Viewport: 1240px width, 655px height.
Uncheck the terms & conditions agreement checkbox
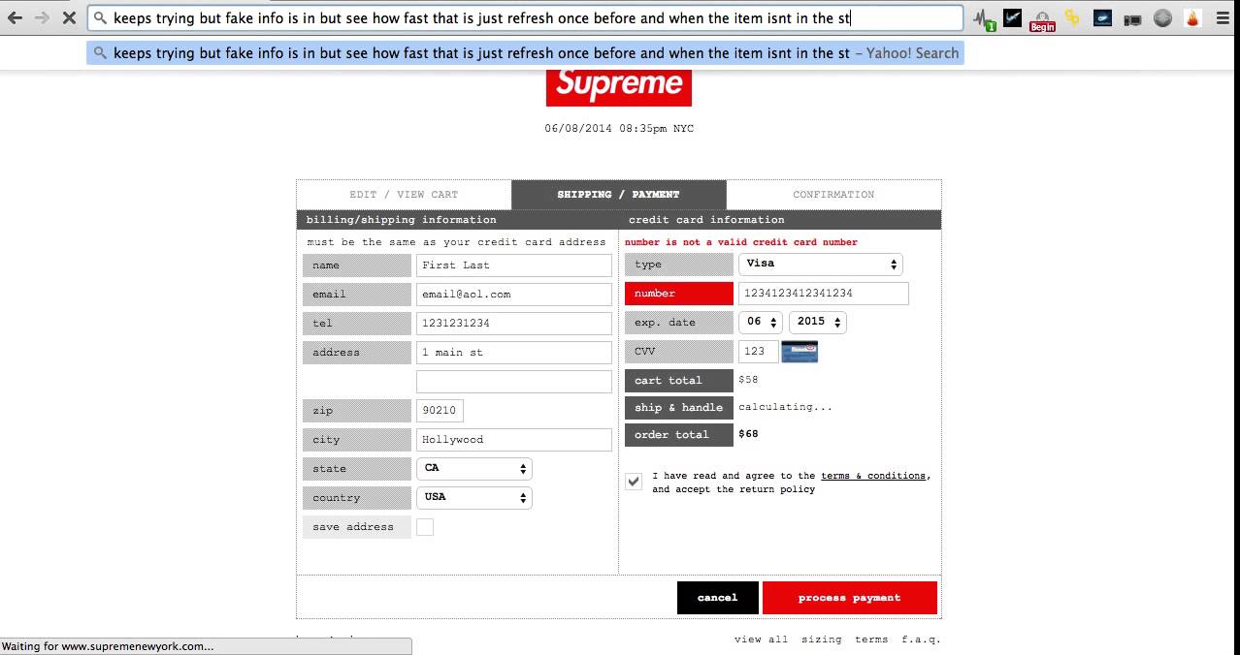coord(634,482)
